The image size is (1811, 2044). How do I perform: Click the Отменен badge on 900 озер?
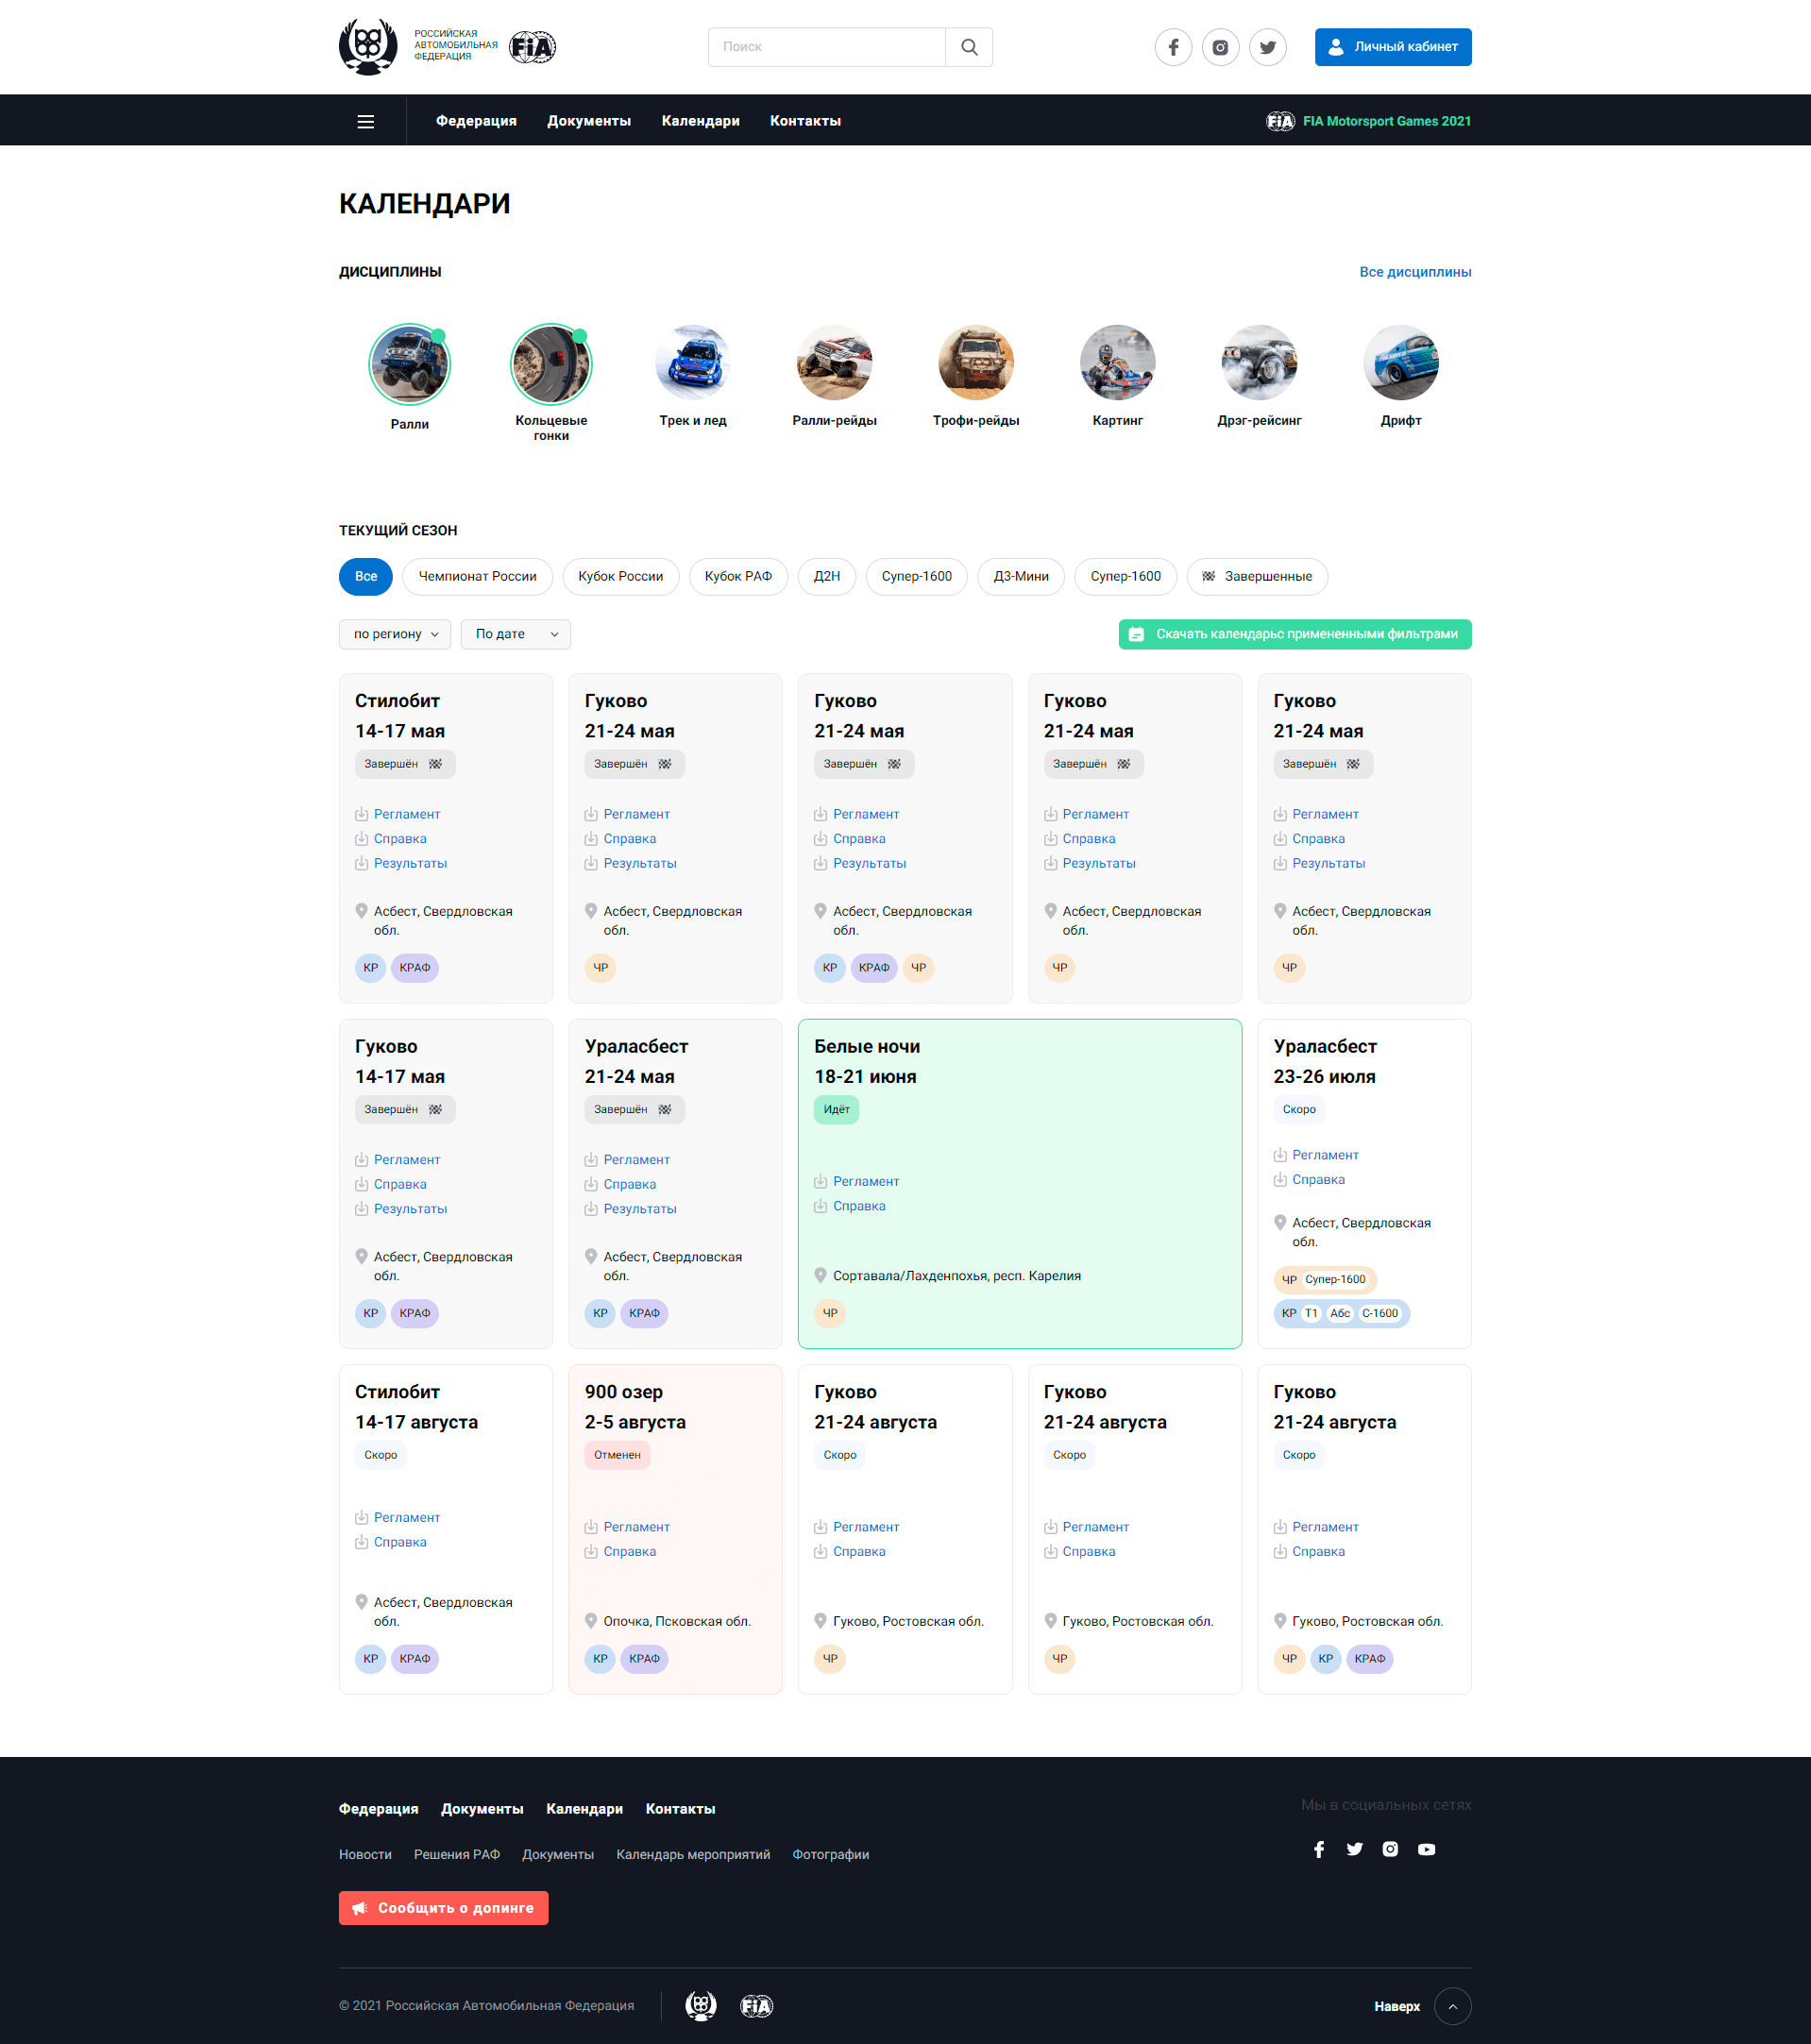(617, 1455)
